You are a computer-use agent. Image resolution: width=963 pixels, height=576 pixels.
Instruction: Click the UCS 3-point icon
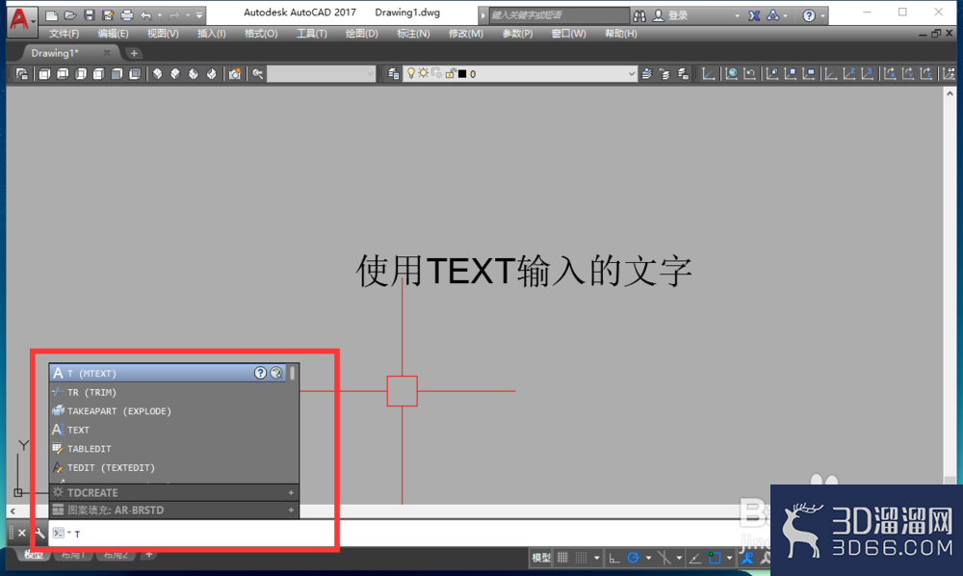pos(867,74)
